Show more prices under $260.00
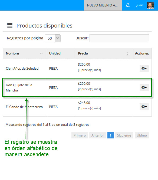 click(89, 70)
